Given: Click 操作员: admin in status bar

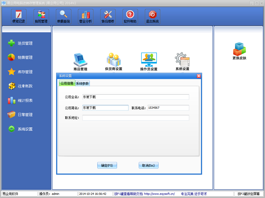Looking at the screenshot, I should click(49, 194).
